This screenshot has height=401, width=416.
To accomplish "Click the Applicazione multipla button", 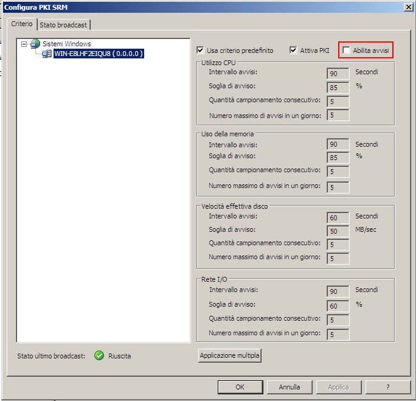I will (x=230, y=355).
